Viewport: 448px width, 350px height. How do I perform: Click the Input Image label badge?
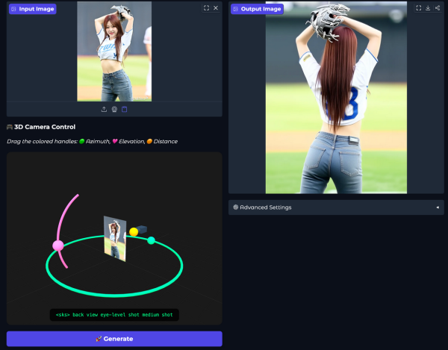[x=33, y=9]
